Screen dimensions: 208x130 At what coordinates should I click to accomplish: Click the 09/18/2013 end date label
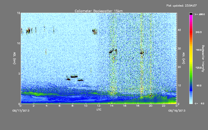click(x=177, y=111)
